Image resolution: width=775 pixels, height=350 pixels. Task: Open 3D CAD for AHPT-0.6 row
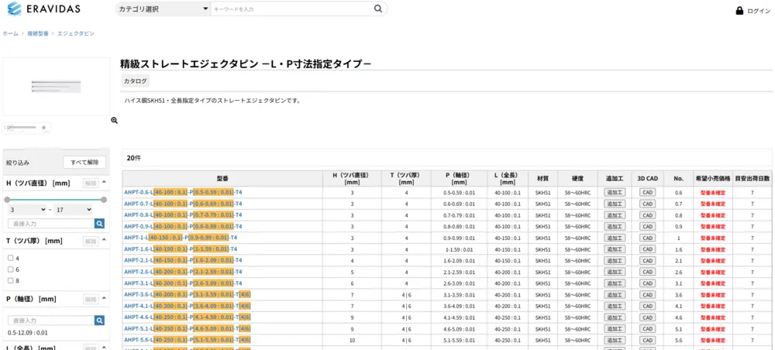tap(647, 193)
